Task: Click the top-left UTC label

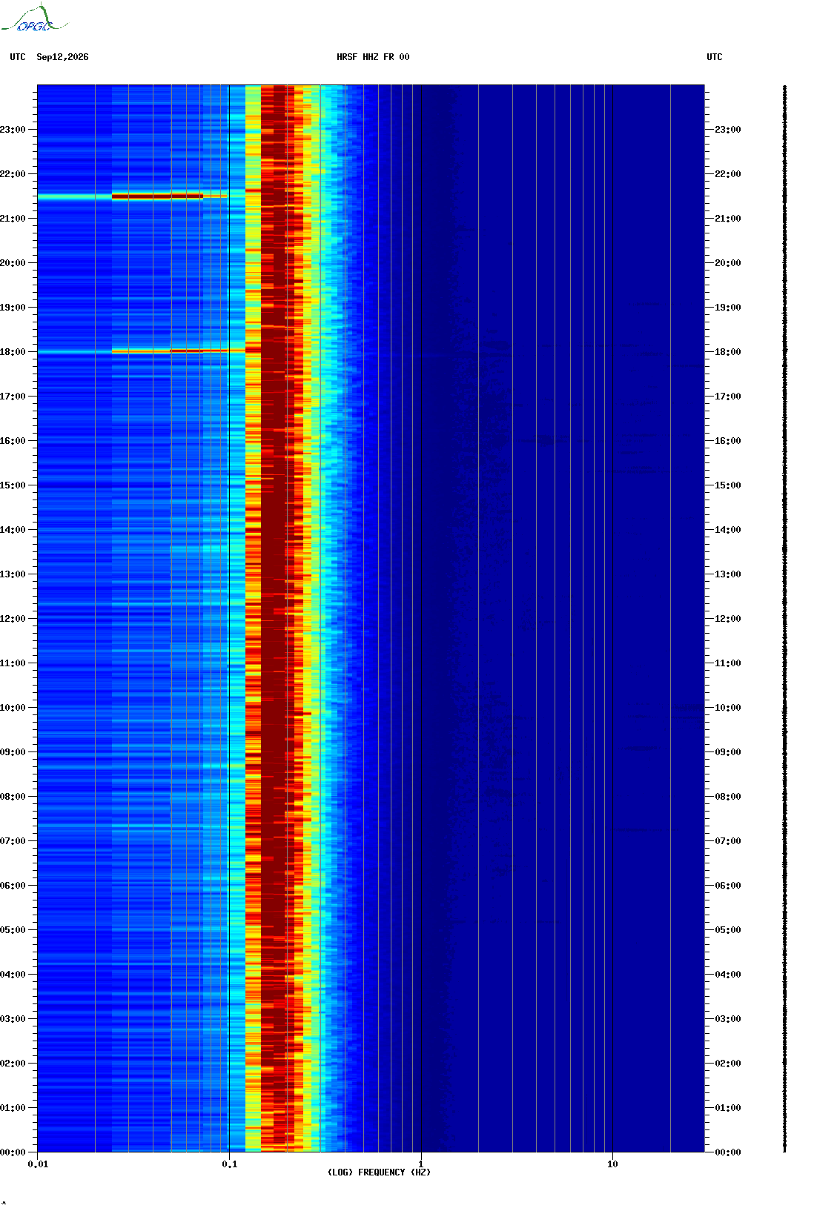Action: click(x=18, y=57)
